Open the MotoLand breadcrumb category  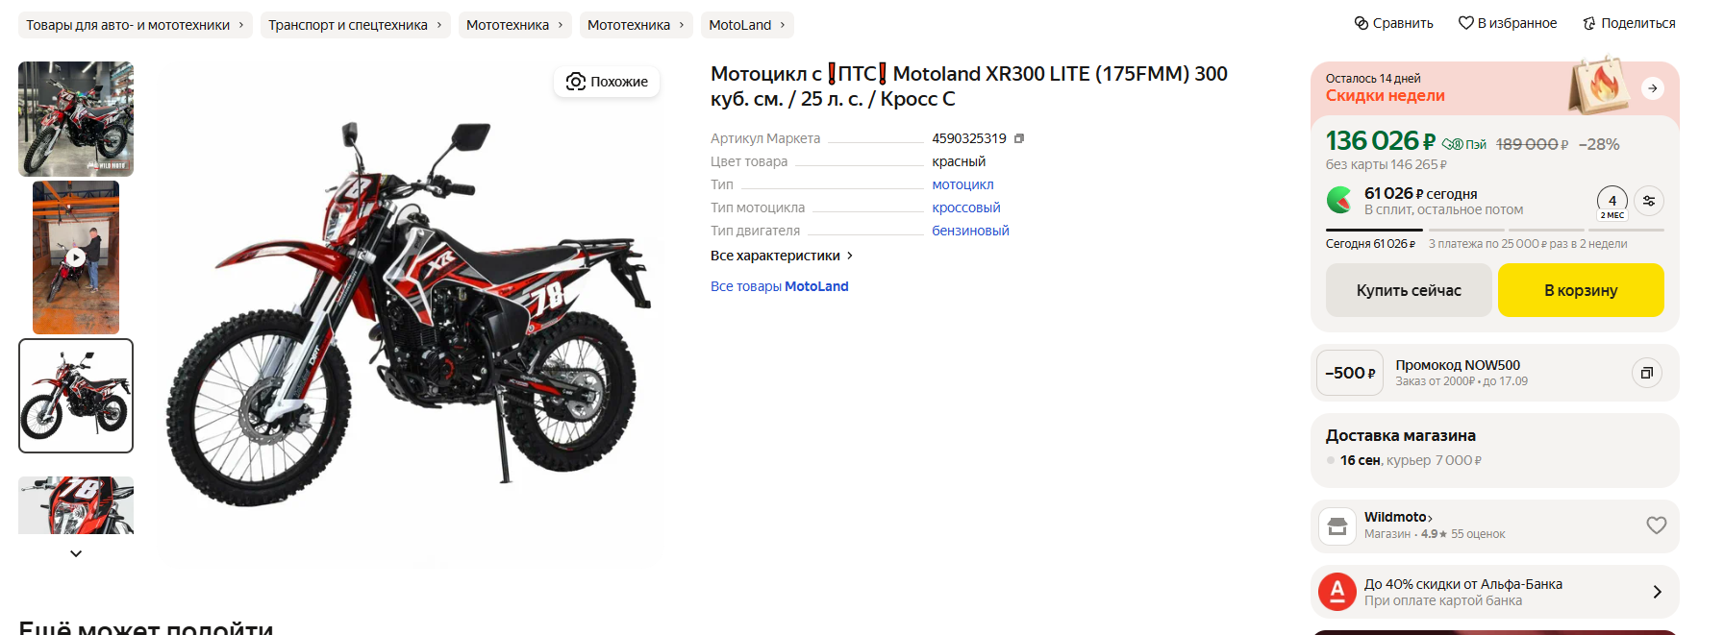tap(747, 25)
